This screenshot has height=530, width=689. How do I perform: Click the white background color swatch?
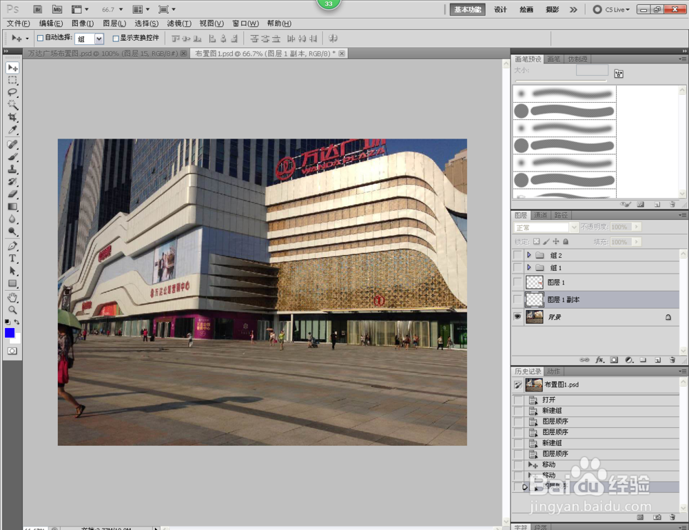(x=17, y=340)
